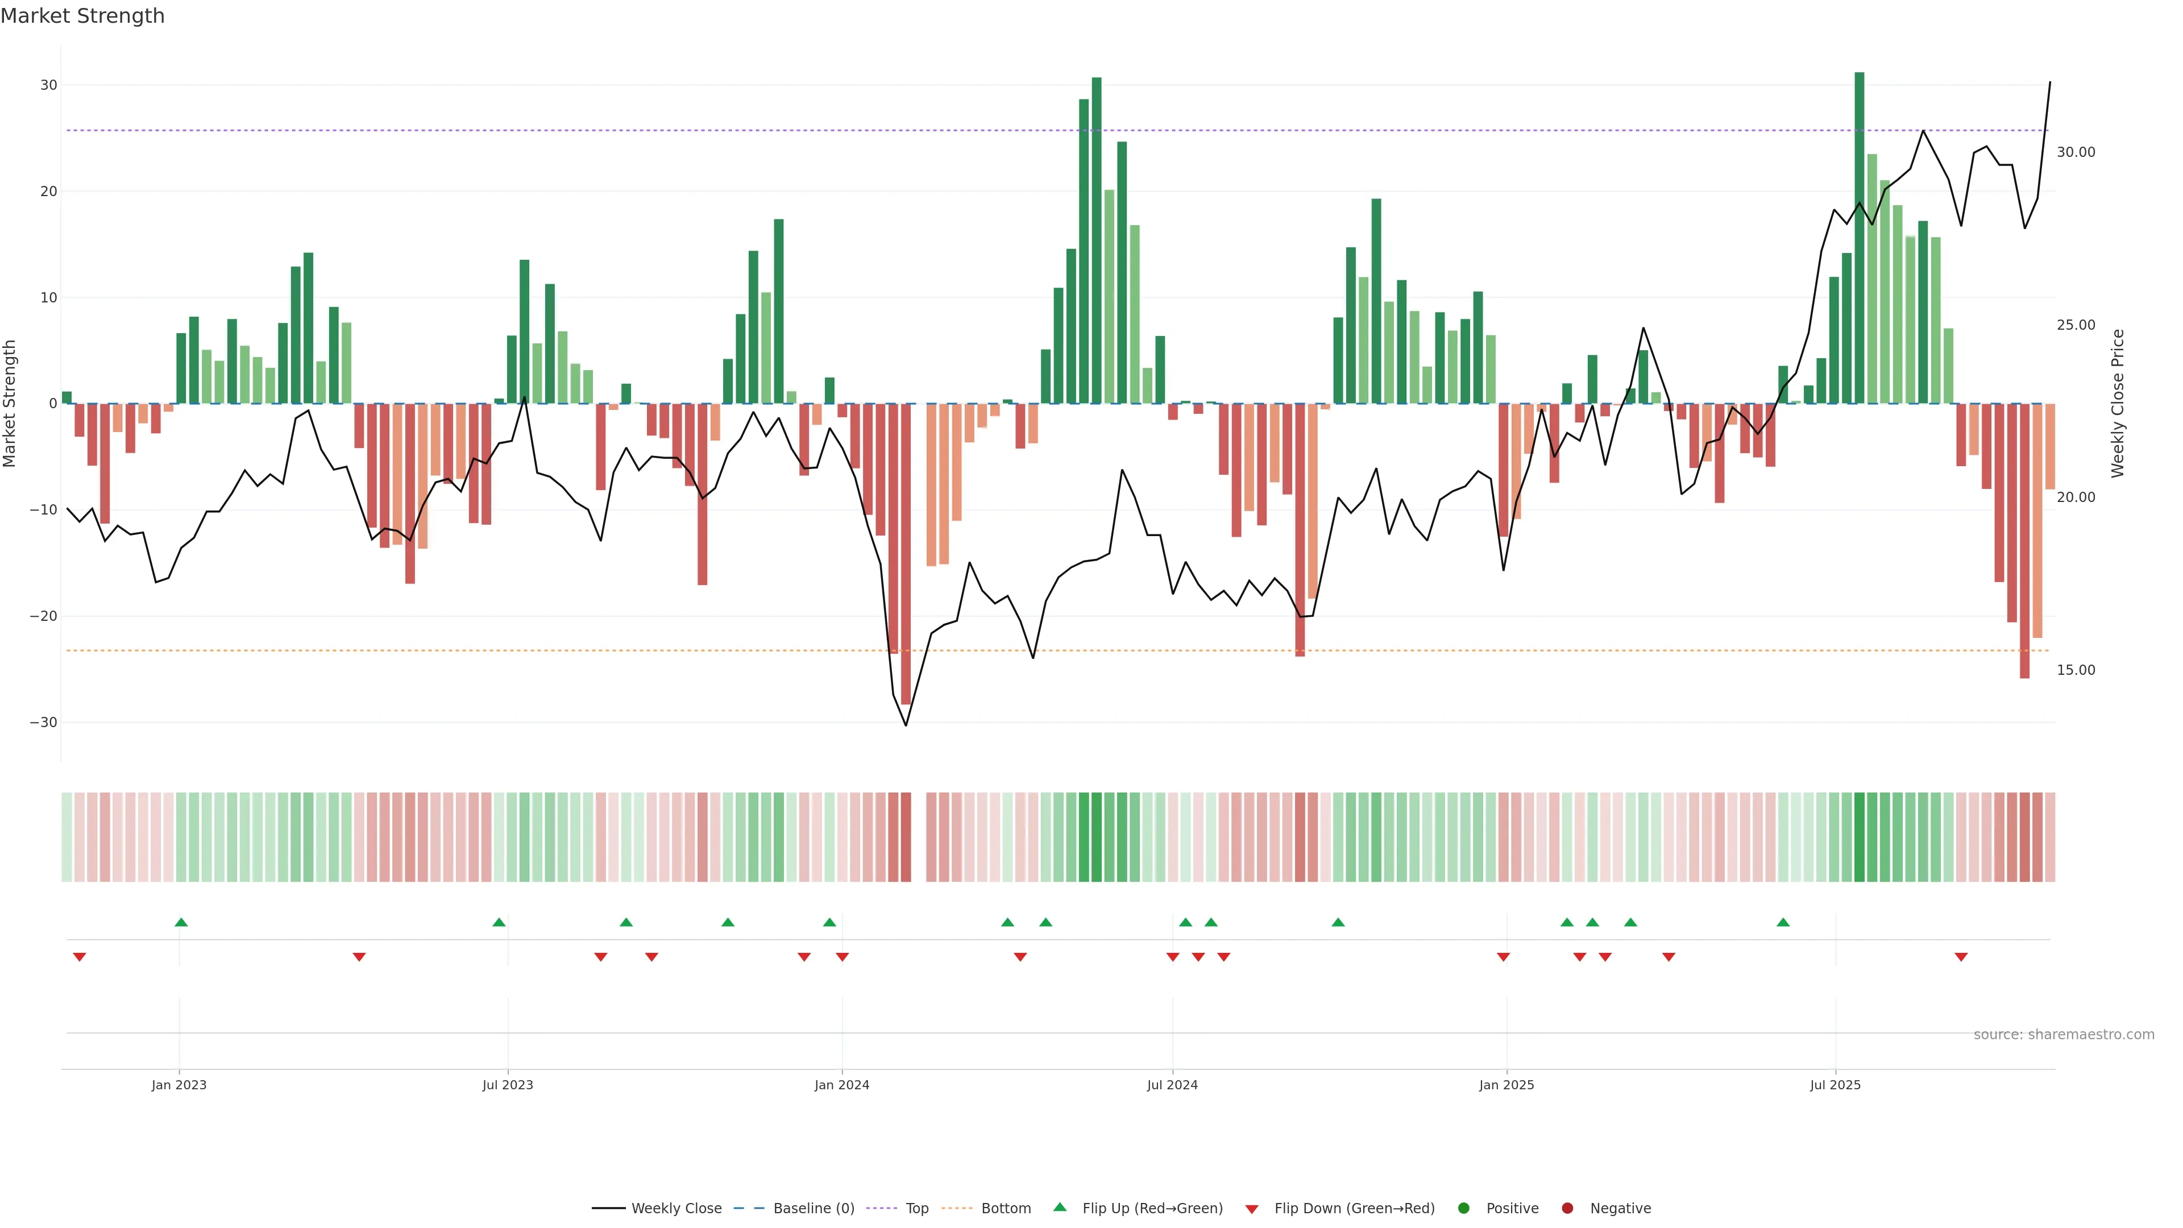Click the Weekly Close Price axis title
Image resolution: width=2183 pixels, height=1228 pixels.
click(2118, 404)
